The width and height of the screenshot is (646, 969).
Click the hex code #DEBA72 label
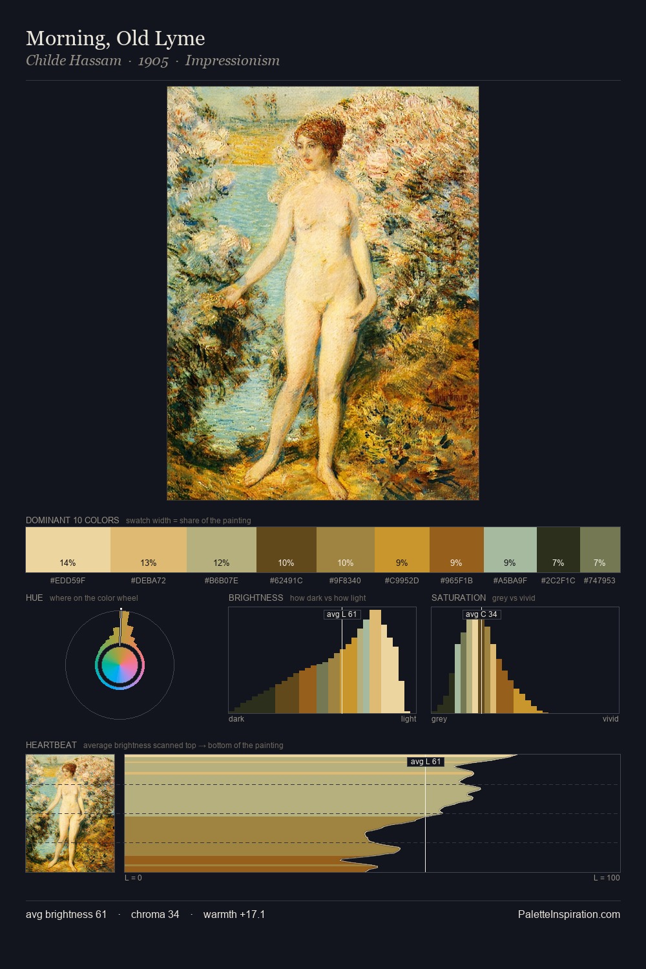point(148,581)
